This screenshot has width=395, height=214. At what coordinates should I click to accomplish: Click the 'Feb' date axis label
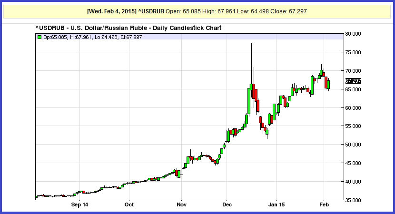[324, 204]
